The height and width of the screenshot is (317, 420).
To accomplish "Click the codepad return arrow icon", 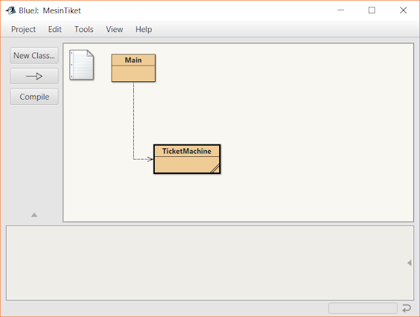I will point(406,308).
